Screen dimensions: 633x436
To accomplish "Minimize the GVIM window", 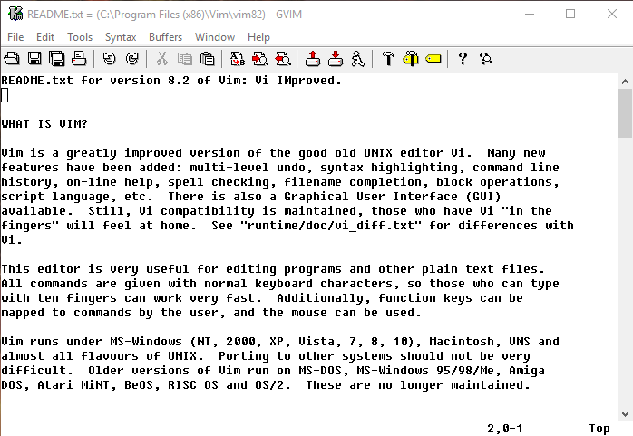I will [530, 14].
